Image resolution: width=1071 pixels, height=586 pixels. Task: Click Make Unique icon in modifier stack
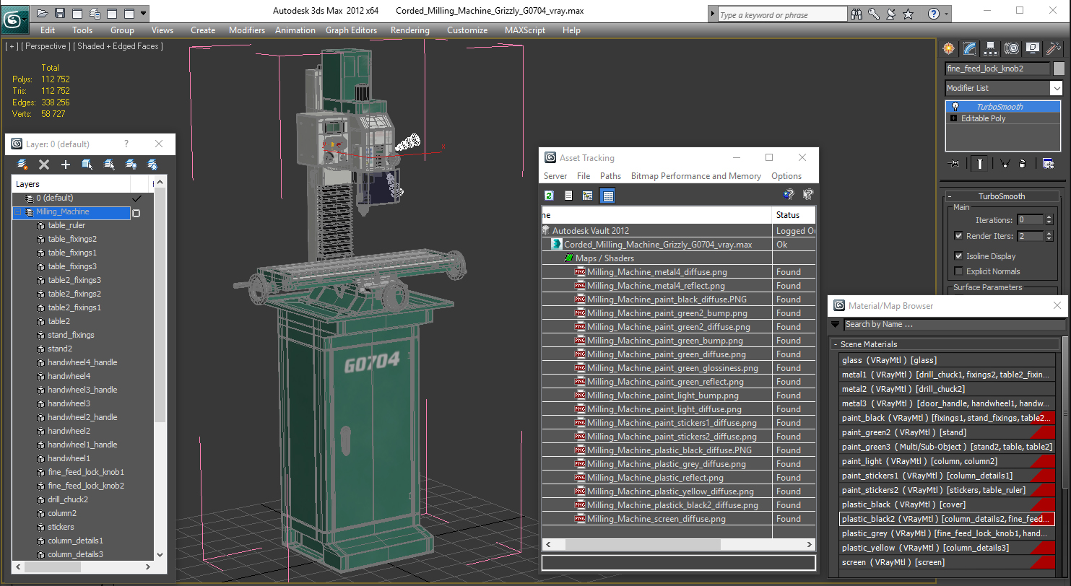1005,164
